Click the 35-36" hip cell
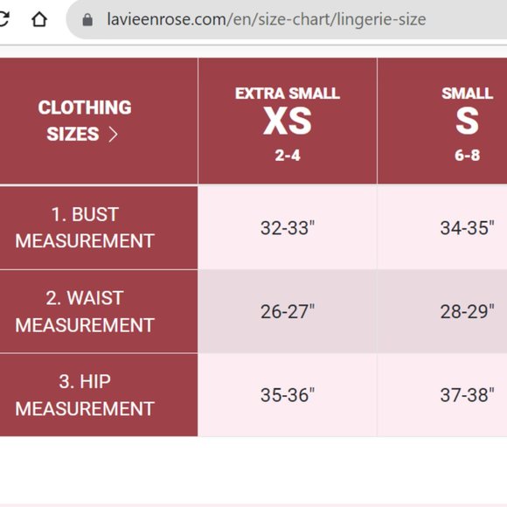This screenshot has height=507, width=507. pyautogui.click(x=288, y=395)
